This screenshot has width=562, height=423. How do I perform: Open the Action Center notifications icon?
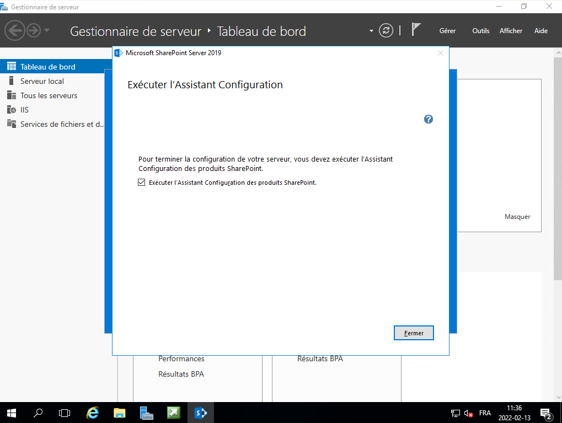point(546,414)
